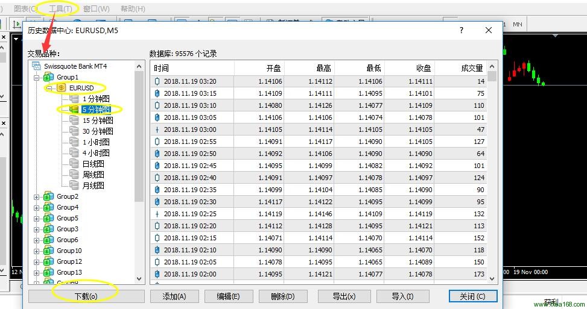Screen dimensions: 587x309
Task: Click symbol tree scrollbar down arrow
Action: coord(139,279)
